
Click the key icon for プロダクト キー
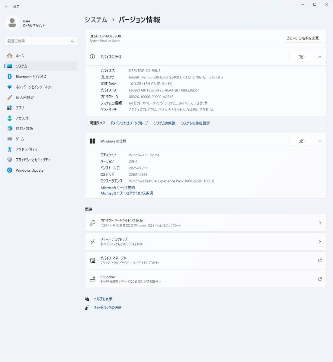point(93,223)
